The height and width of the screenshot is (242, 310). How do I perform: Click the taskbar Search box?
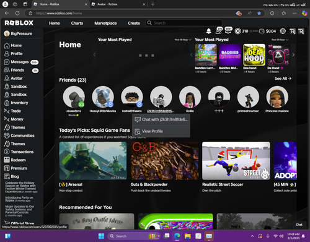coord(134,236)
